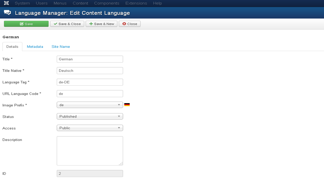Open the Menus menu
The height and width of the screenshot is (182, 324).
pyautogui.click(x=60, y=3)
